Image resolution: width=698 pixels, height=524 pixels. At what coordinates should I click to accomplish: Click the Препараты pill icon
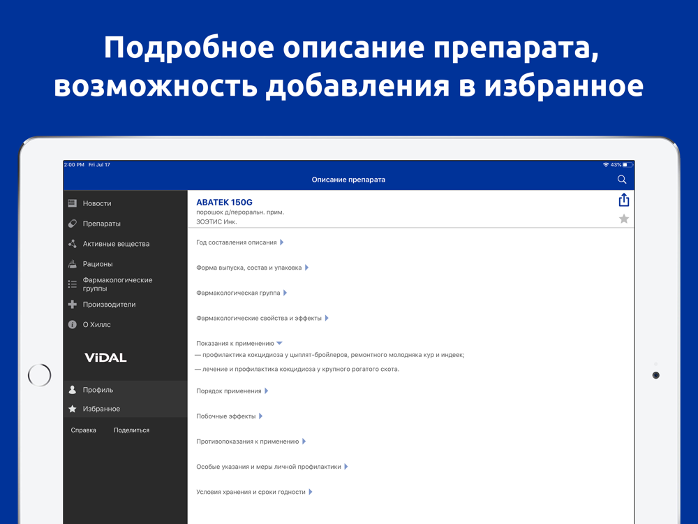[x=72, y=224]
